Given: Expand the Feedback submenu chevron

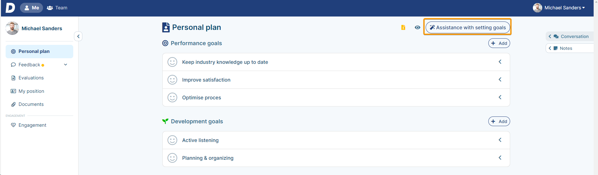Looking at the screenshot, I should (65, 65).
